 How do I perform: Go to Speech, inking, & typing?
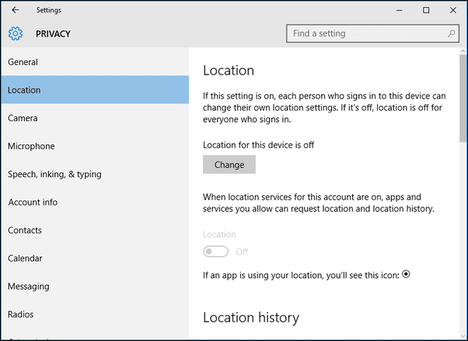click(x=95, y=174)
